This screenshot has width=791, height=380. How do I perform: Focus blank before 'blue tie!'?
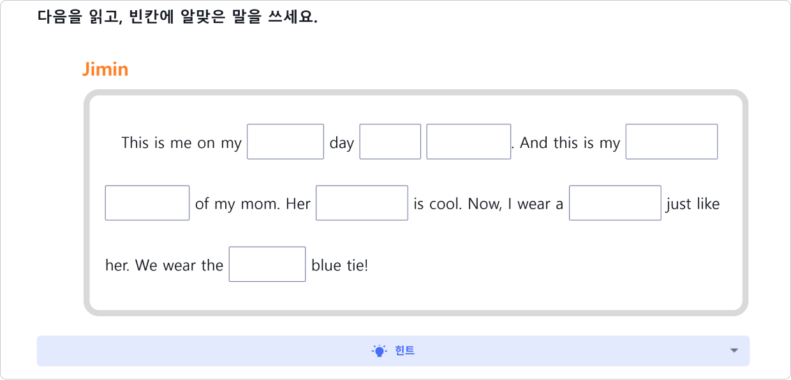pyautogui.click(x=267, y=264)
